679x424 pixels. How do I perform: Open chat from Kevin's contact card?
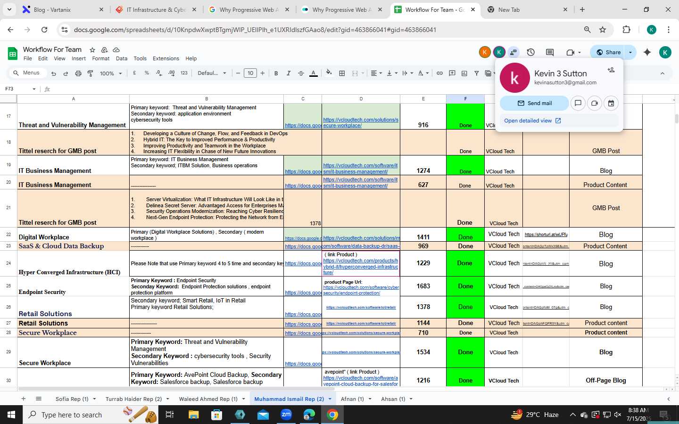(578, 103)
